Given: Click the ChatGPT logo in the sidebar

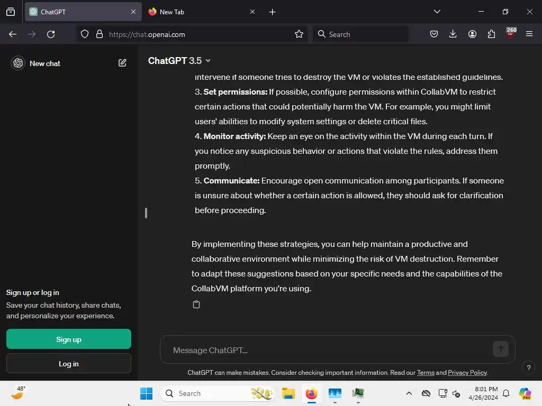Looking at the screenshot, I should coord(18,63).
